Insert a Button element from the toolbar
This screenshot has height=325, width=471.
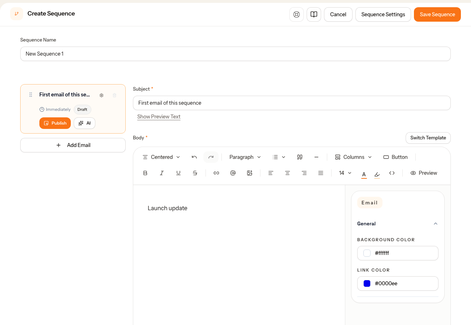pyautogui.click(x=395, y=157)
